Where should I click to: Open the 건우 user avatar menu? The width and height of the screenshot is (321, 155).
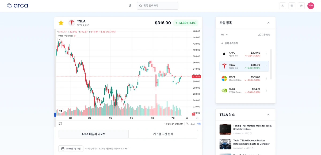[x=311, y=6]
